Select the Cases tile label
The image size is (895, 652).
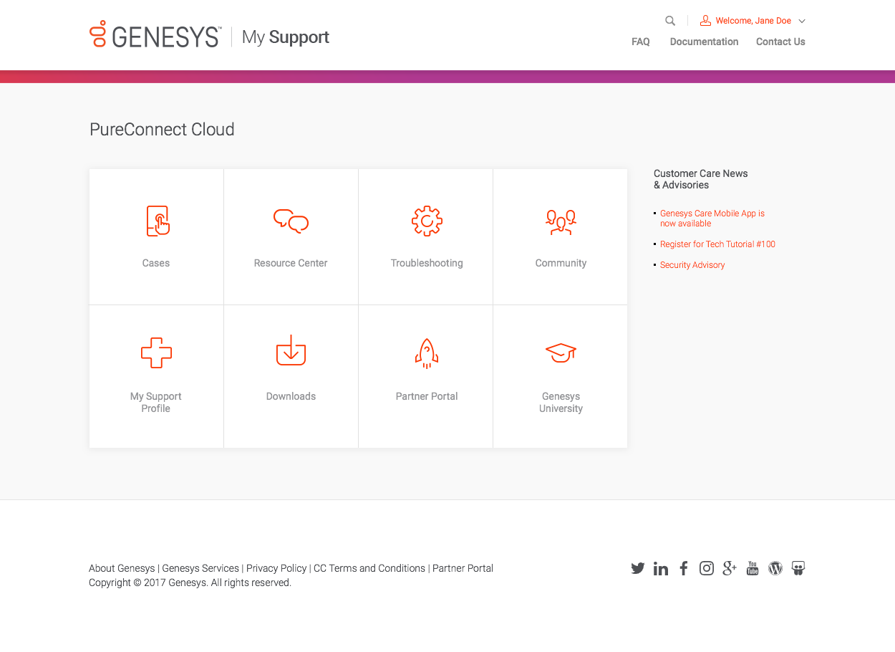pos(156,263)
